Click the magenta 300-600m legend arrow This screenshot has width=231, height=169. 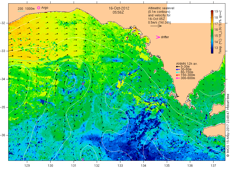(178, 78)
